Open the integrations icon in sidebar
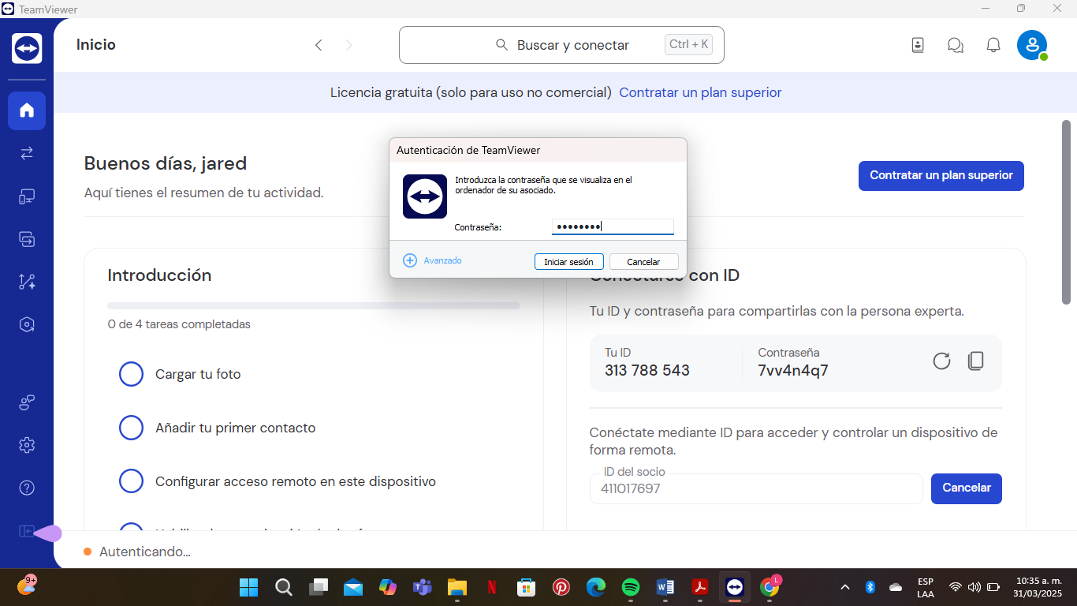This screenshot has height=606, width=1077. pyautogui.click(x=27, y=402)
